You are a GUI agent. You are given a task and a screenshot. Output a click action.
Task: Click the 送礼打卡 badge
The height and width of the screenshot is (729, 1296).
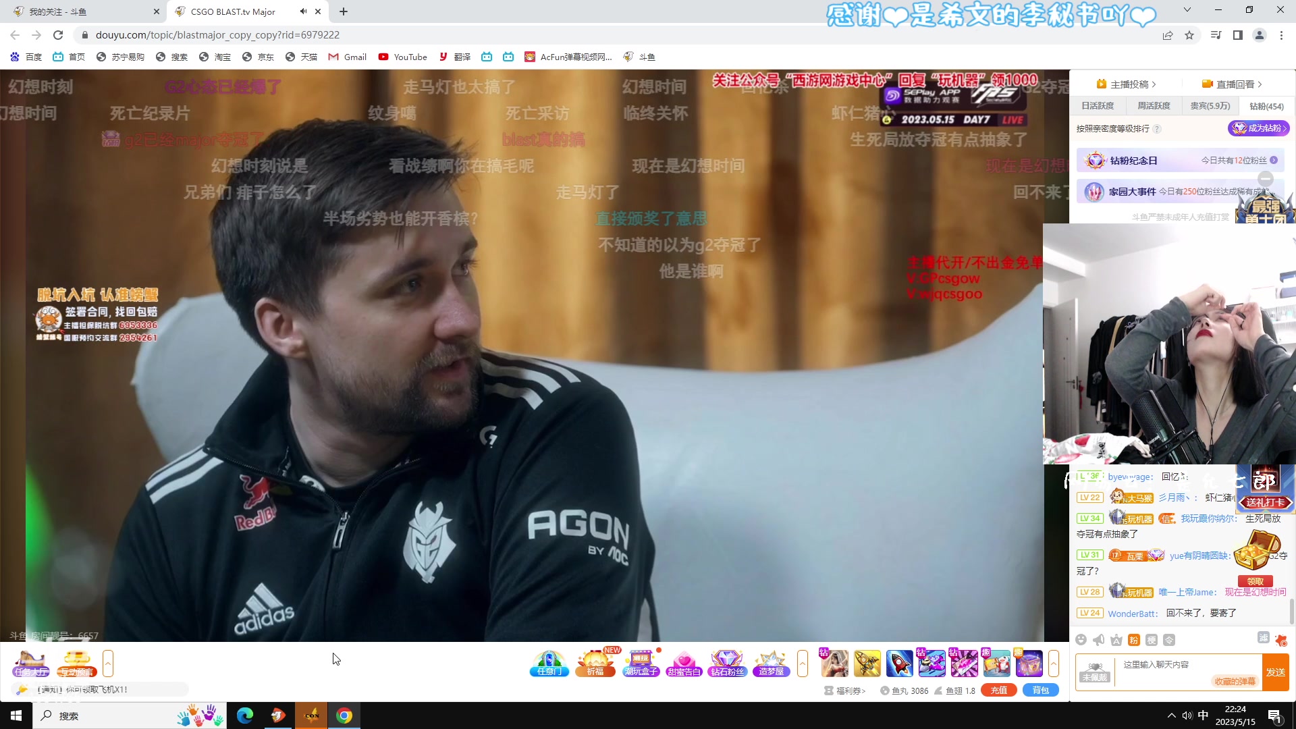tap(1265, 502)
